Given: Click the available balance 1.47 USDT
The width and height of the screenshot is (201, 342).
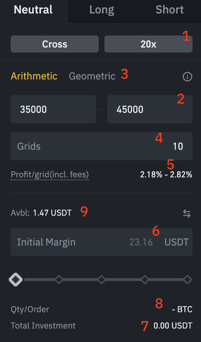Looking at the screenshot, I should tap(52, 213).
